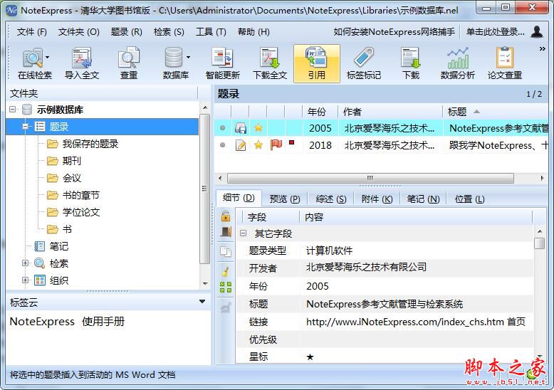
Task: Switch to the 位置 (L) tab
Action: [x=469, y=199]
